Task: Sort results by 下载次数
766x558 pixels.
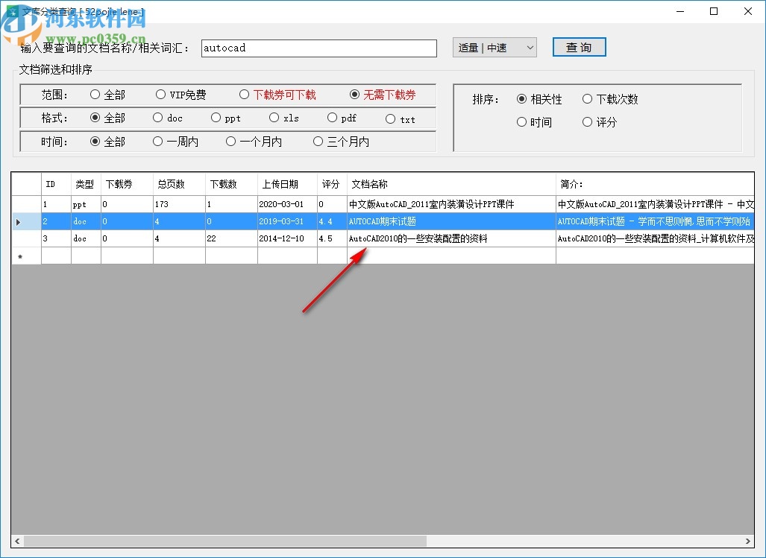Action: [x=587, y=98]
